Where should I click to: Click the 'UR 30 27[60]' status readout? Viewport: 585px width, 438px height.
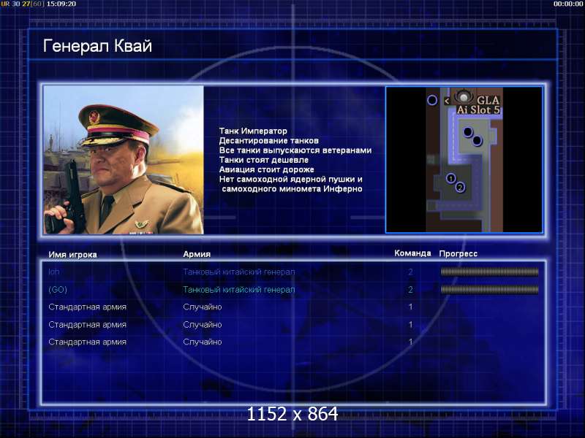coord(23,4)
